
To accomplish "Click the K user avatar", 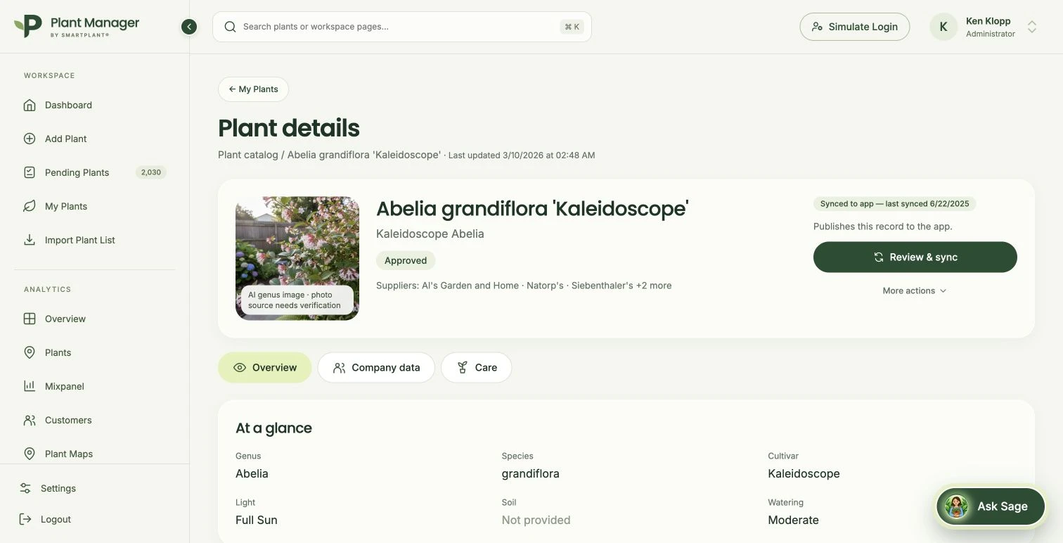I will pyautogui.click(x=943, y=27).
